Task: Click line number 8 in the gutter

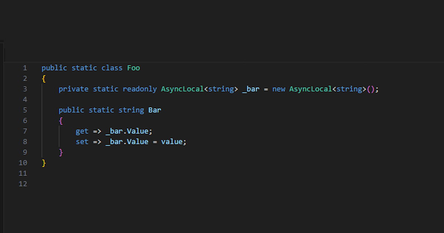Action: (25, 142)
